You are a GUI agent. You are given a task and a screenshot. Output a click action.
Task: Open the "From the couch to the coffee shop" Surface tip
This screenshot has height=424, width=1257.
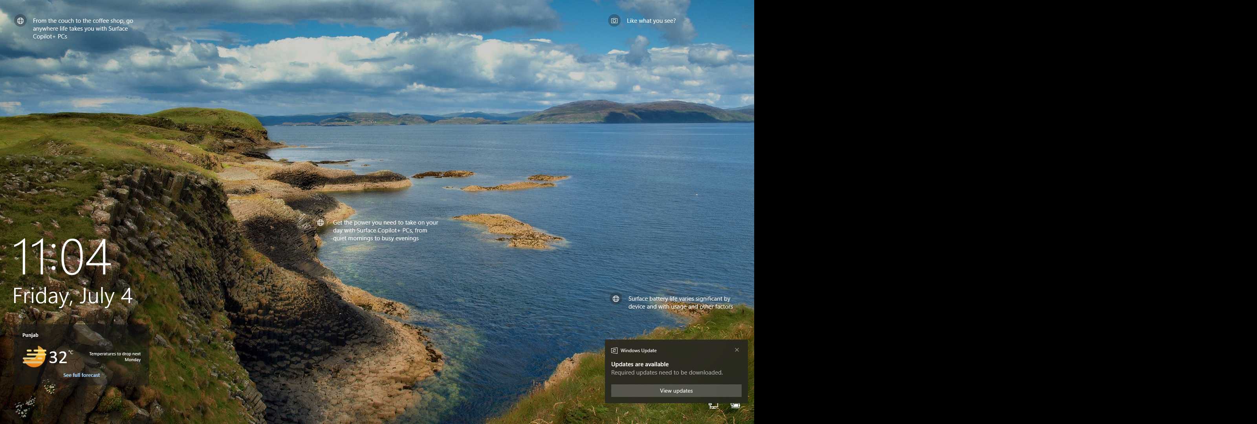point(82,28)
